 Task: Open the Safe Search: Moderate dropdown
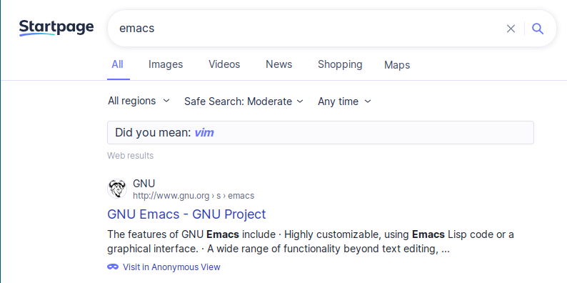click(244, 101)
